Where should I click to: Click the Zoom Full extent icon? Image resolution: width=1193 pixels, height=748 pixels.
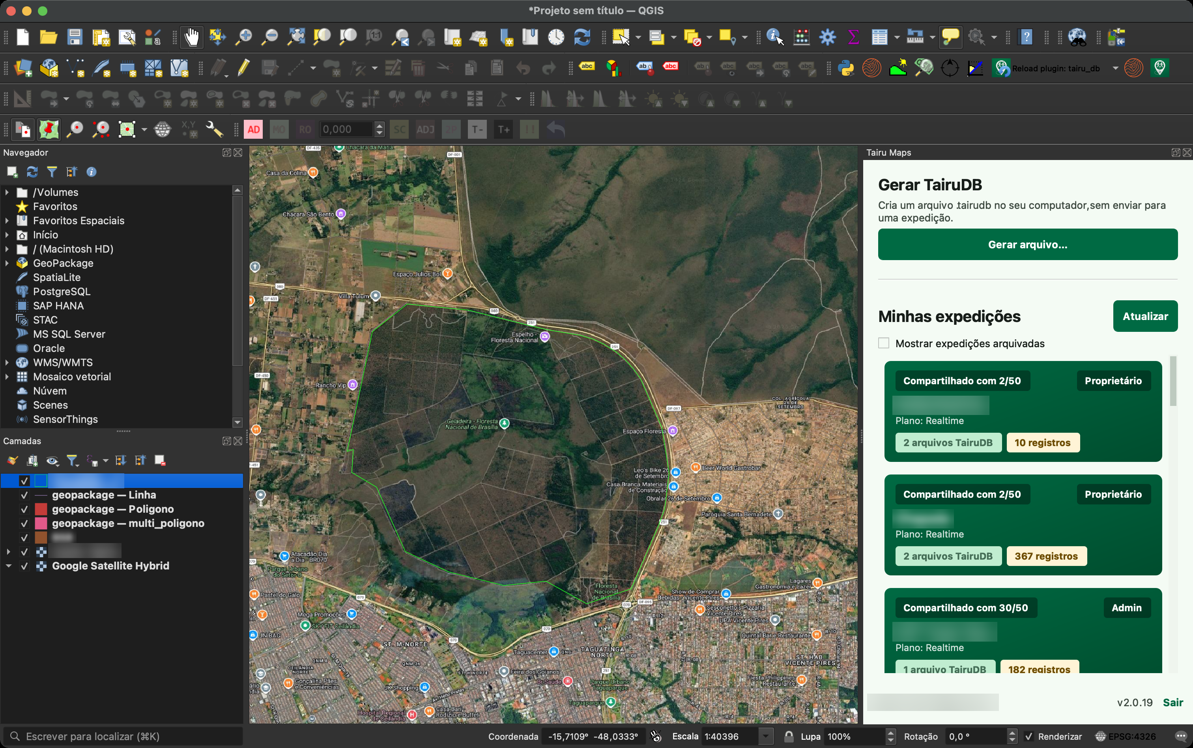point(296,37)
